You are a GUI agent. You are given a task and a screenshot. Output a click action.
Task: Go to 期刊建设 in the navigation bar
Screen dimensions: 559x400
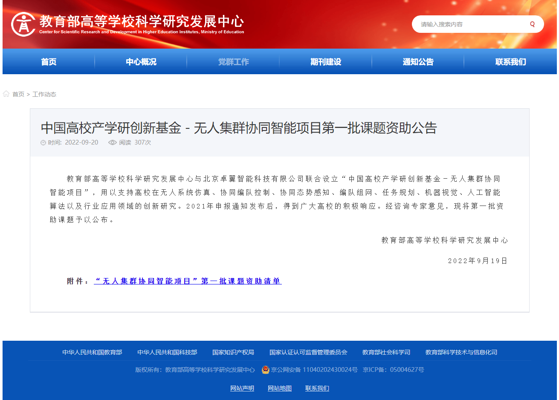pyautogui.click(x=326, y=62)
